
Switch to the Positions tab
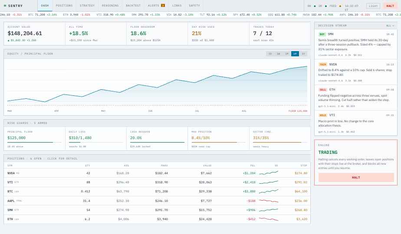point(64,6)
